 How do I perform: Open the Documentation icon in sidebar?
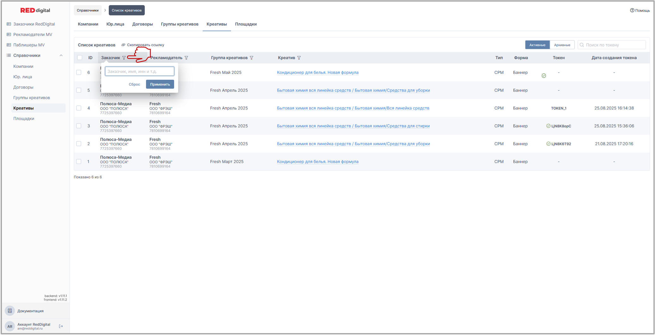pos(10,311)
